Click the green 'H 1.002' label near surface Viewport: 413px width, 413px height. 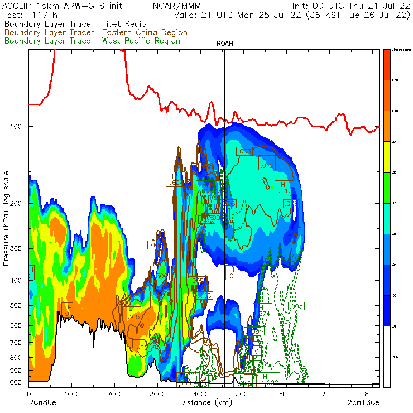pos(268,380)
